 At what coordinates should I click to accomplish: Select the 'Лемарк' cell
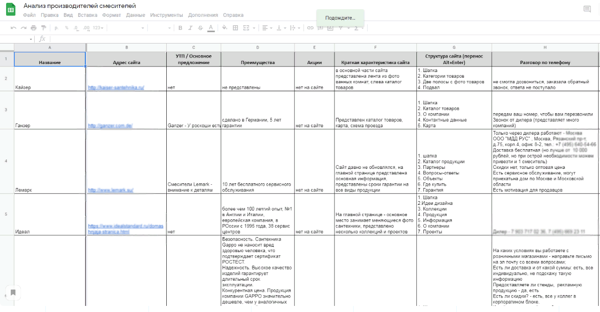click(50, 162)
